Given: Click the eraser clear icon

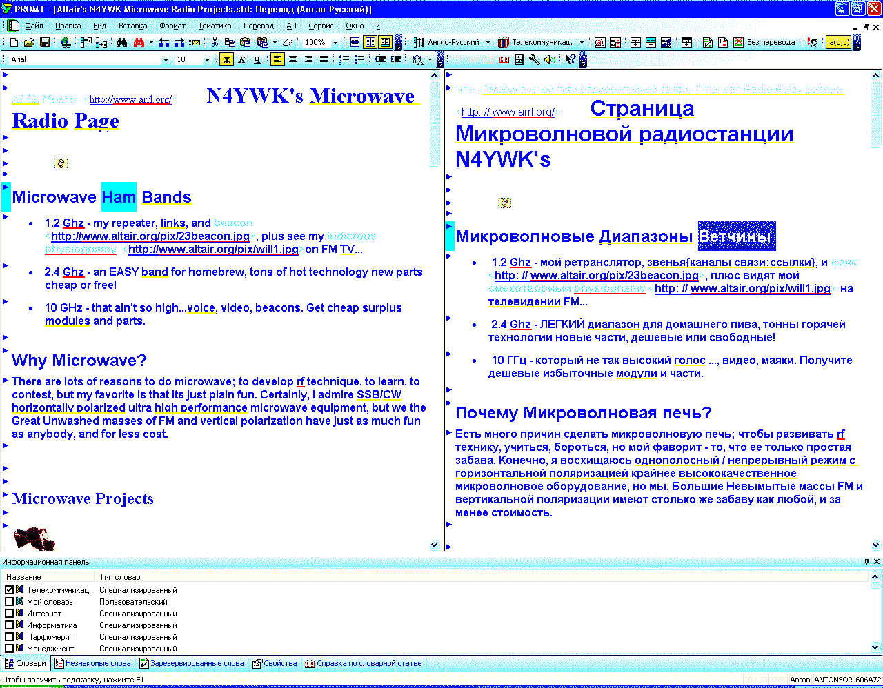Looking at the screenshot, I should coord(288,42).
